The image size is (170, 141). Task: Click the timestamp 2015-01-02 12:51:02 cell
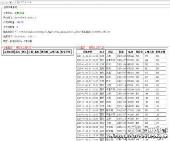tap(88, 56)
